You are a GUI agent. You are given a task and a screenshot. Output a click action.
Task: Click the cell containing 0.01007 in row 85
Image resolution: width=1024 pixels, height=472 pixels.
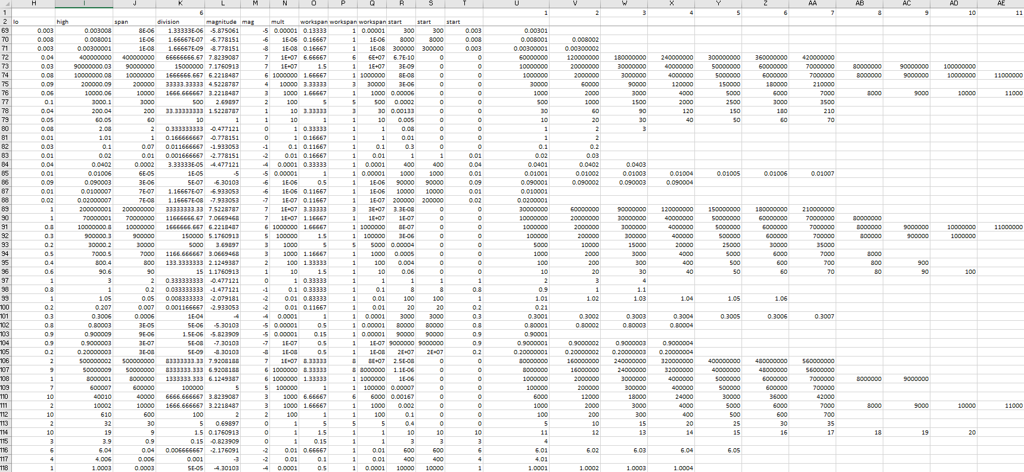click(x=812, y=173)
